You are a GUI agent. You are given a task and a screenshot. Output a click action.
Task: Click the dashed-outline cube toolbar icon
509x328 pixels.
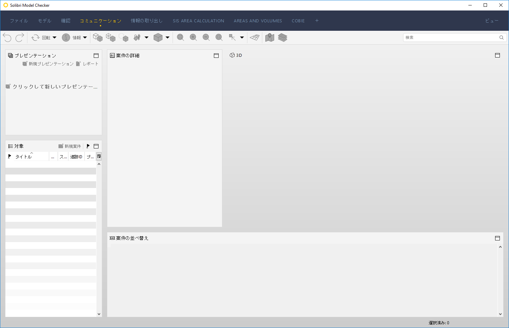click(x=124, y=38)
